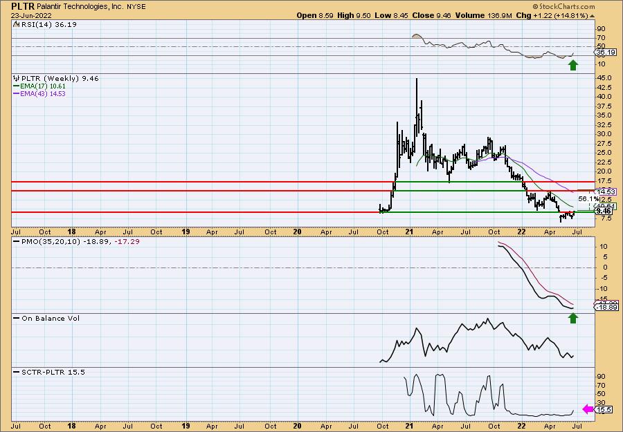
Task: Click the Chg +1.22 (+14.81%) value
Action: tap(552, 15)
